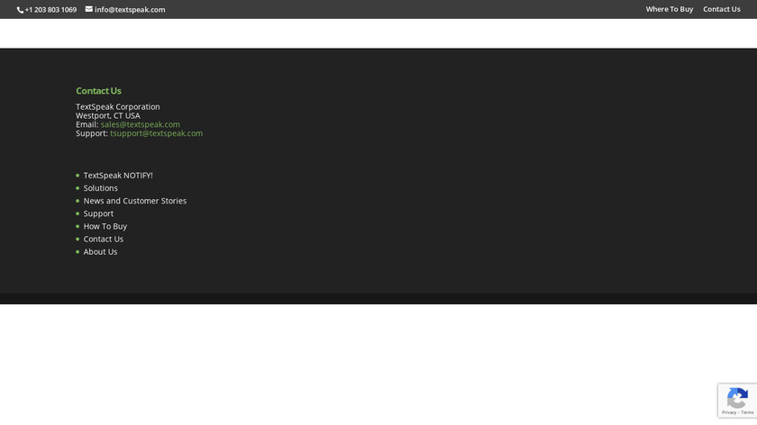Select Contact Us in footer list

[x=104, y=239]
